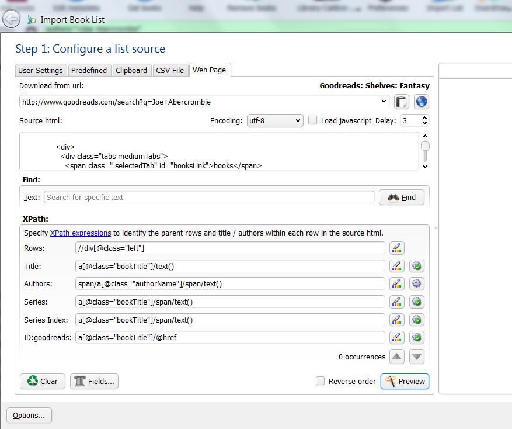Click the paste URL from clipboard icon
Image resolution: width=512 pixels, height=429 pixels.
[x=401, y=102]
